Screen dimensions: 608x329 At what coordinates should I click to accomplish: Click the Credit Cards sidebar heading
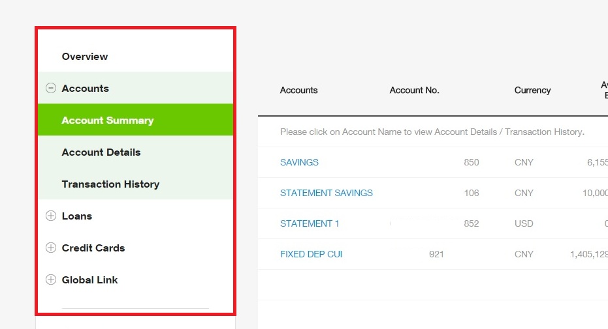[93, 248]
